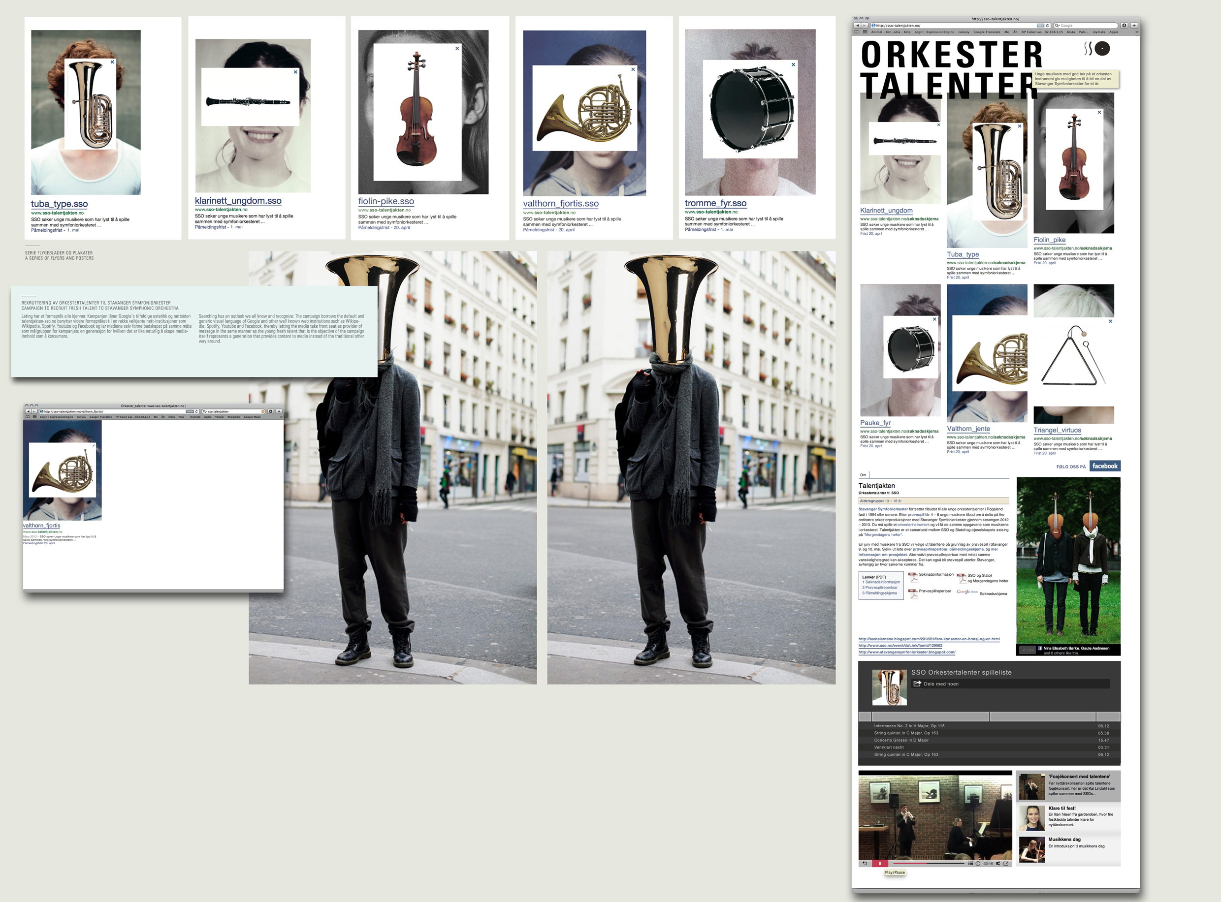Reload the sso-talentjakten.no/ home page
Screen dimensions: 1221x902
click(x=1047, y=26)
